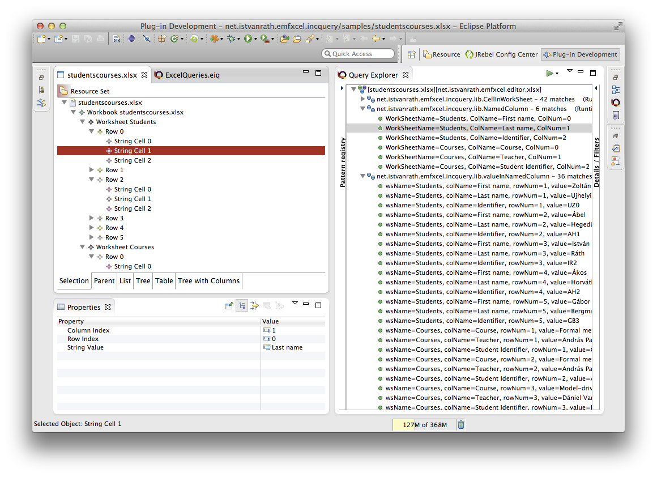Open the blue arrows icon in left sidebar
The image size is (657, 477).
click(x=41, y=103)
